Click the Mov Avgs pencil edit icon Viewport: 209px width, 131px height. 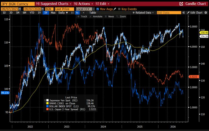tap(115, 9)
